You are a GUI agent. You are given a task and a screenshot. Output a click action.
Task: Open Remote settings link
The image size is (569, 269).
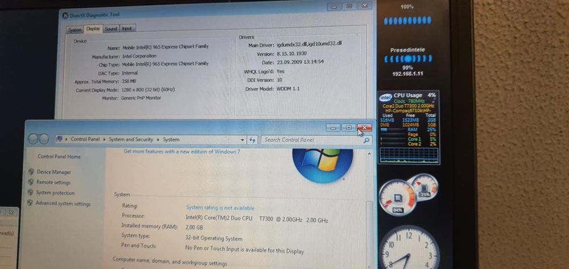coord(53,183)
